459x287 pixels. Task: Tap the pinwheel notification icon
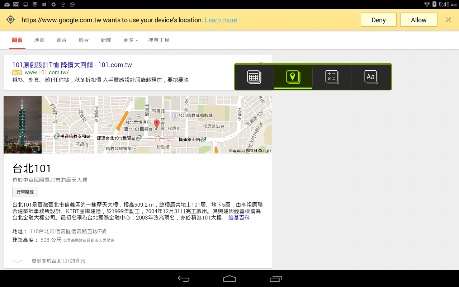coord(53,4)
